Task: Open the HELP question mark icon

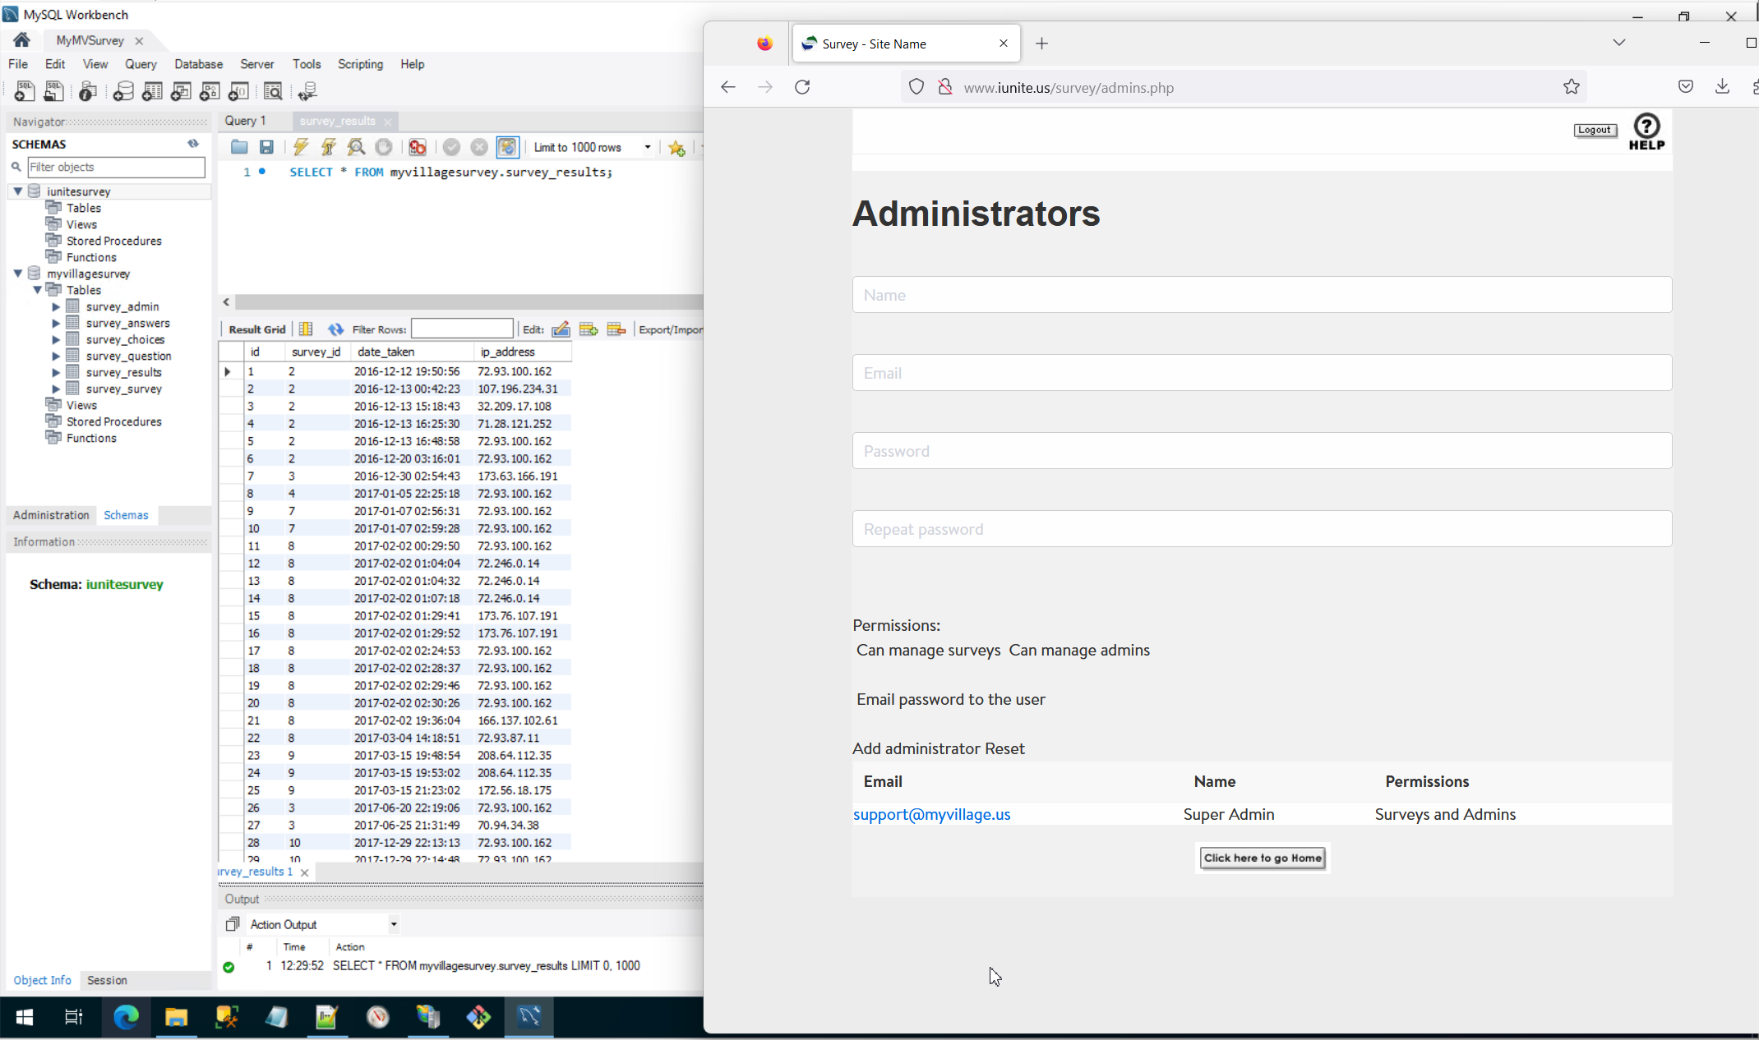Action: pos(1646,131)
